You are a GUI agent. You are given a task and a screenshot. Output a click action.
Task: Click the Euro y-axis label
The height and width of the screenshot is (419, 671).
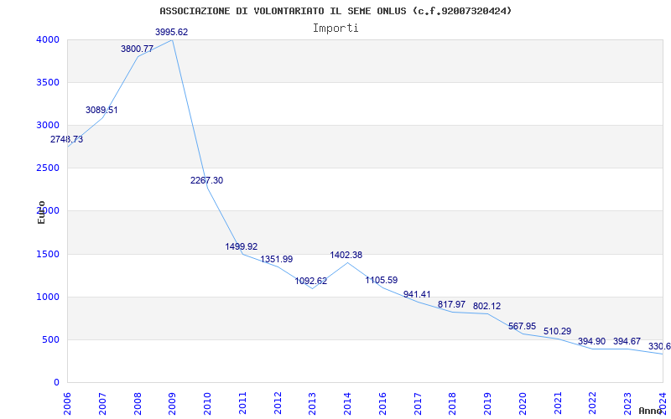tap(41, 212)
